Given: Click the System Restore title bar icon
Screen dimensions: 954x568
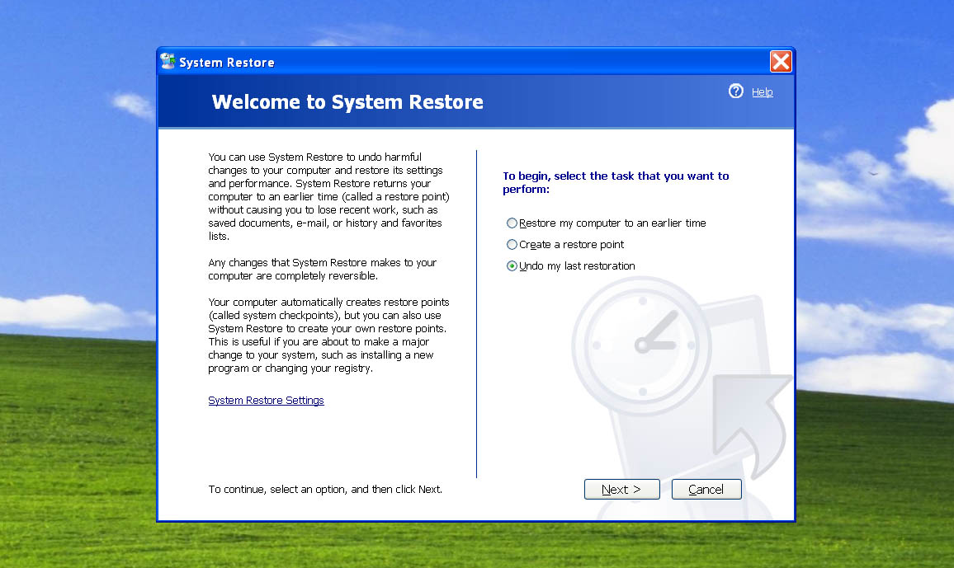Looking at the screenshot, I should (x=168, y=61).
